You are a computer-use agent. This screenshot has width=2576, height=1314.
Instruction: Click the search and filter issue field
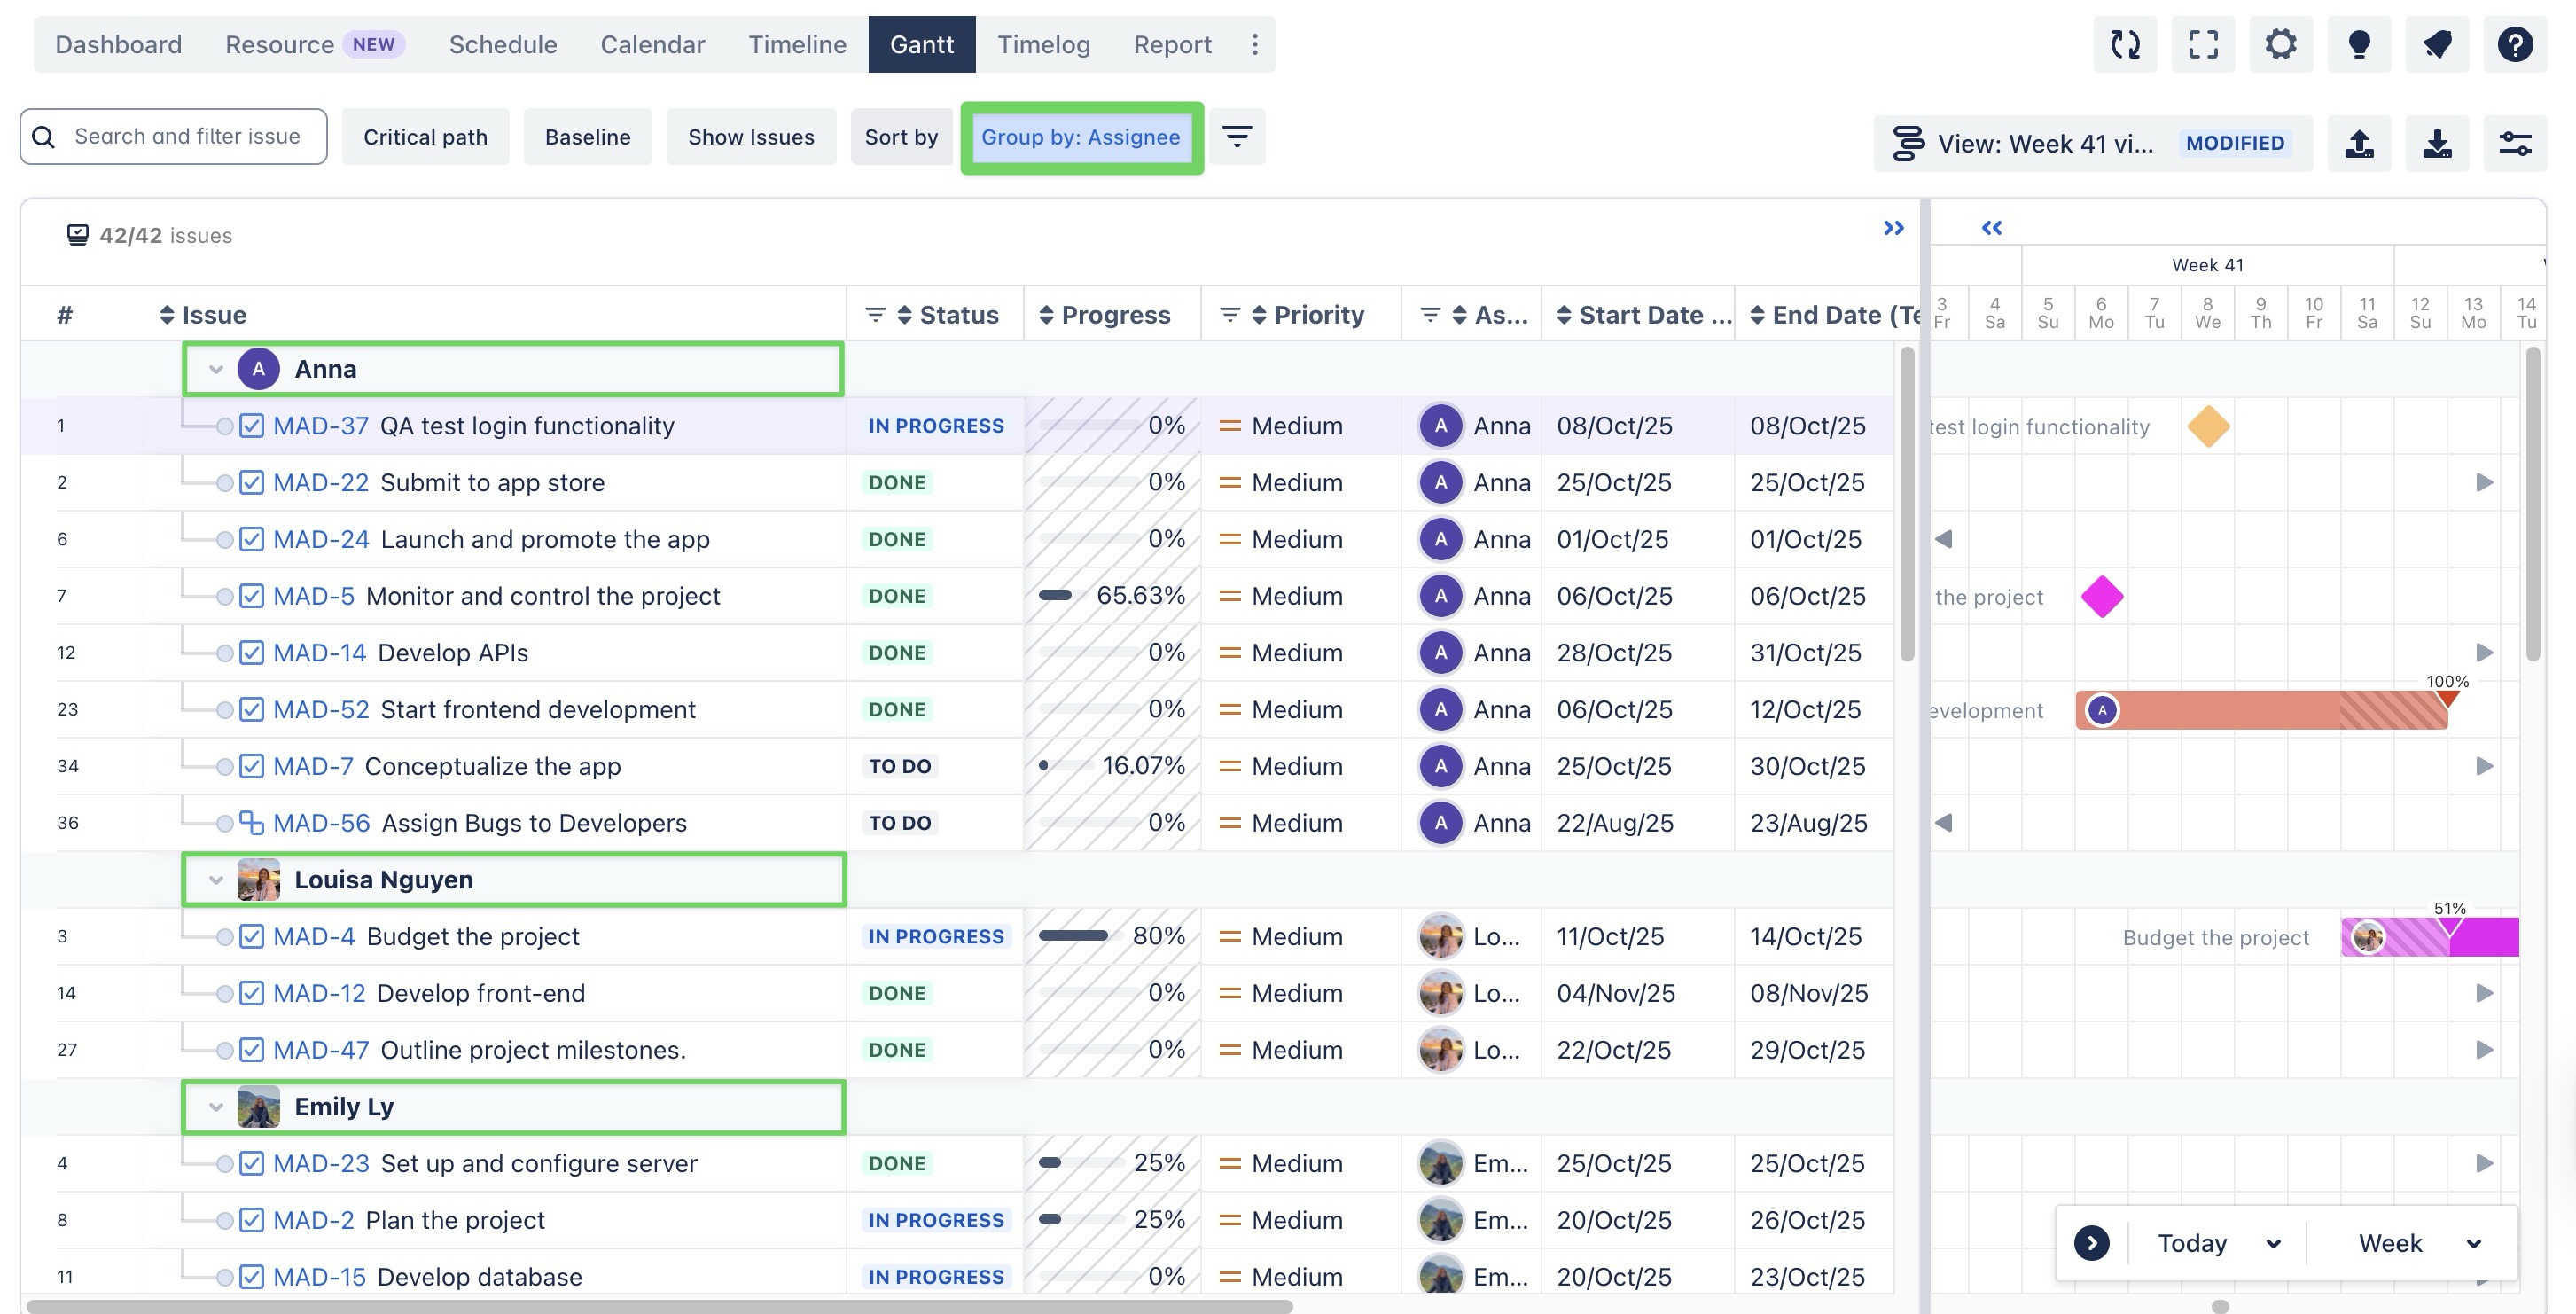pos(186,136)
